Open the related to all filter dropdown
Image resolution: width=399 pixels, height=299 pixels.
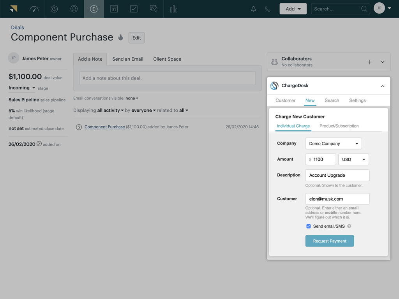click(184, 110)
